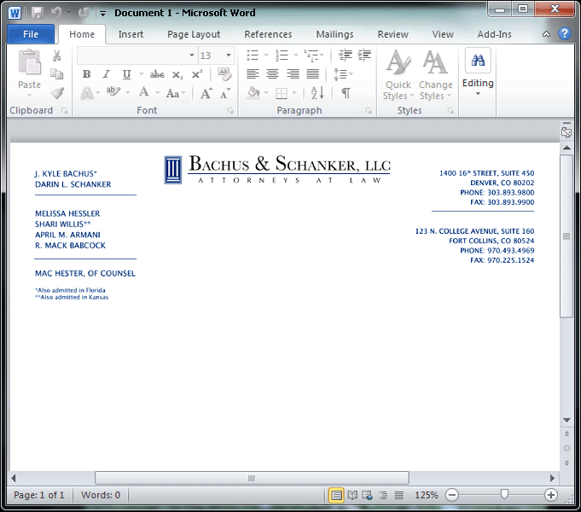
Task: Decrease the paragraph indent
Action: 345,55
